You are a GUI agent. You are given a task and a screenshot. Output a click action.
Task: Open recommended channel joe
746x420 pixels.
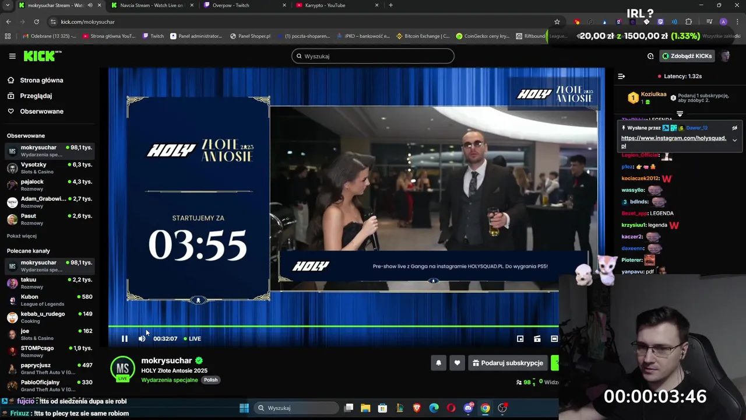(50, 334)
